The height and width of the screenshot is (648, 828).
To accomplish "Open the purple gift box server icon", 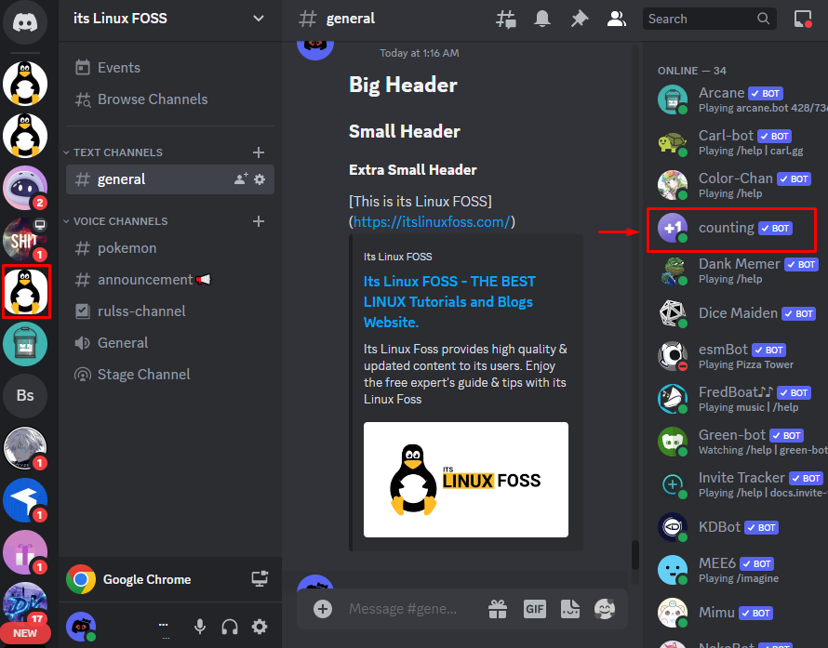I will coord(25,552).
